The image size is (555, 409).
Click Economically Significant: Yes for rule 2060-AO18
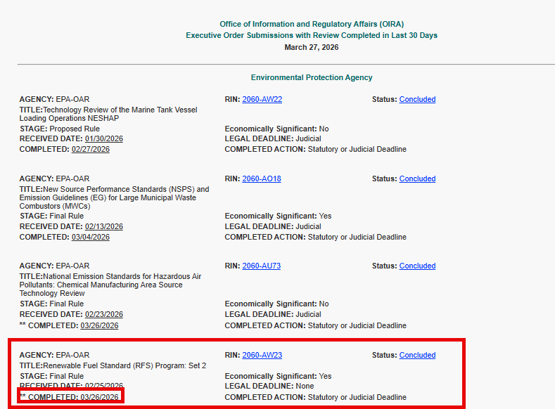279,216
